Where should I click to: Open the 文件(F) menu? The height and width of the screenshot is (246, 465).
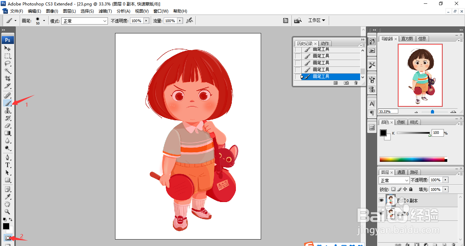point(17,11)
